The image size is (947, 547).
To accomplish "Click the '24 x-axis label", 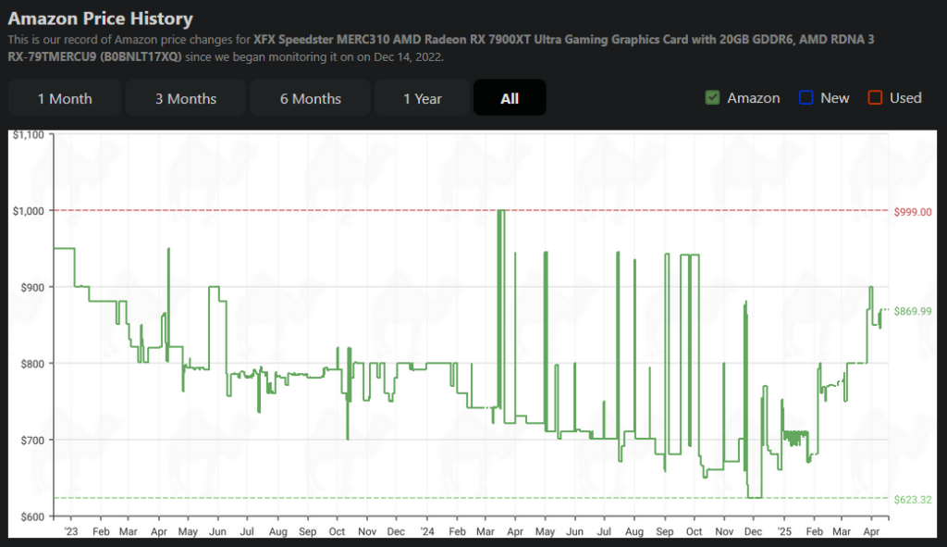I will click(427, 532).
